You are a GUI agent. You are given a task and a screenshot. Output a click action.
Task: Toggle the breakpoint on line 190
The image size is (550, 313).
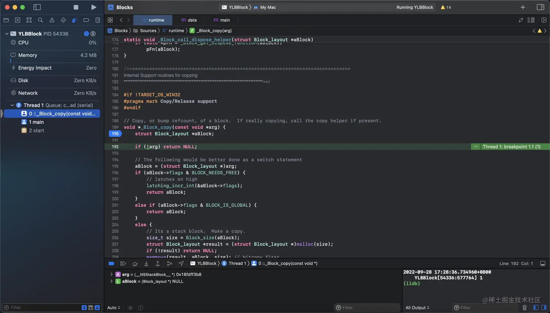(x=115, y=134)
